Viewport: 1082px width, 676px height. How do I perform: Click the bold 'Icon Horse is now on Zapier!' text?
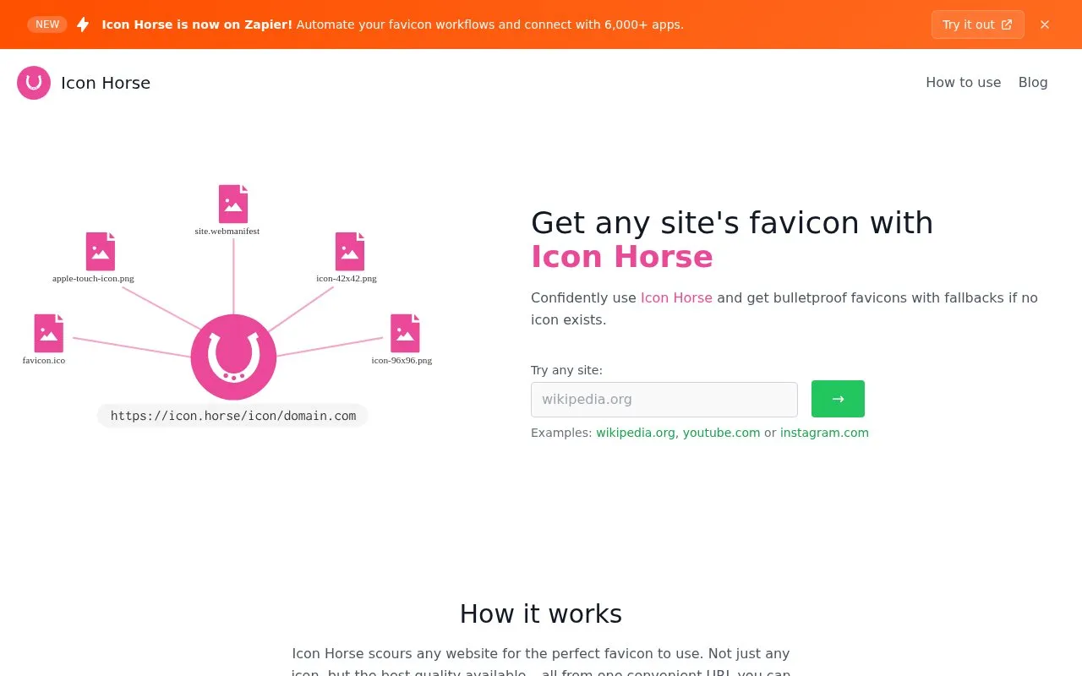click(197, 25)
